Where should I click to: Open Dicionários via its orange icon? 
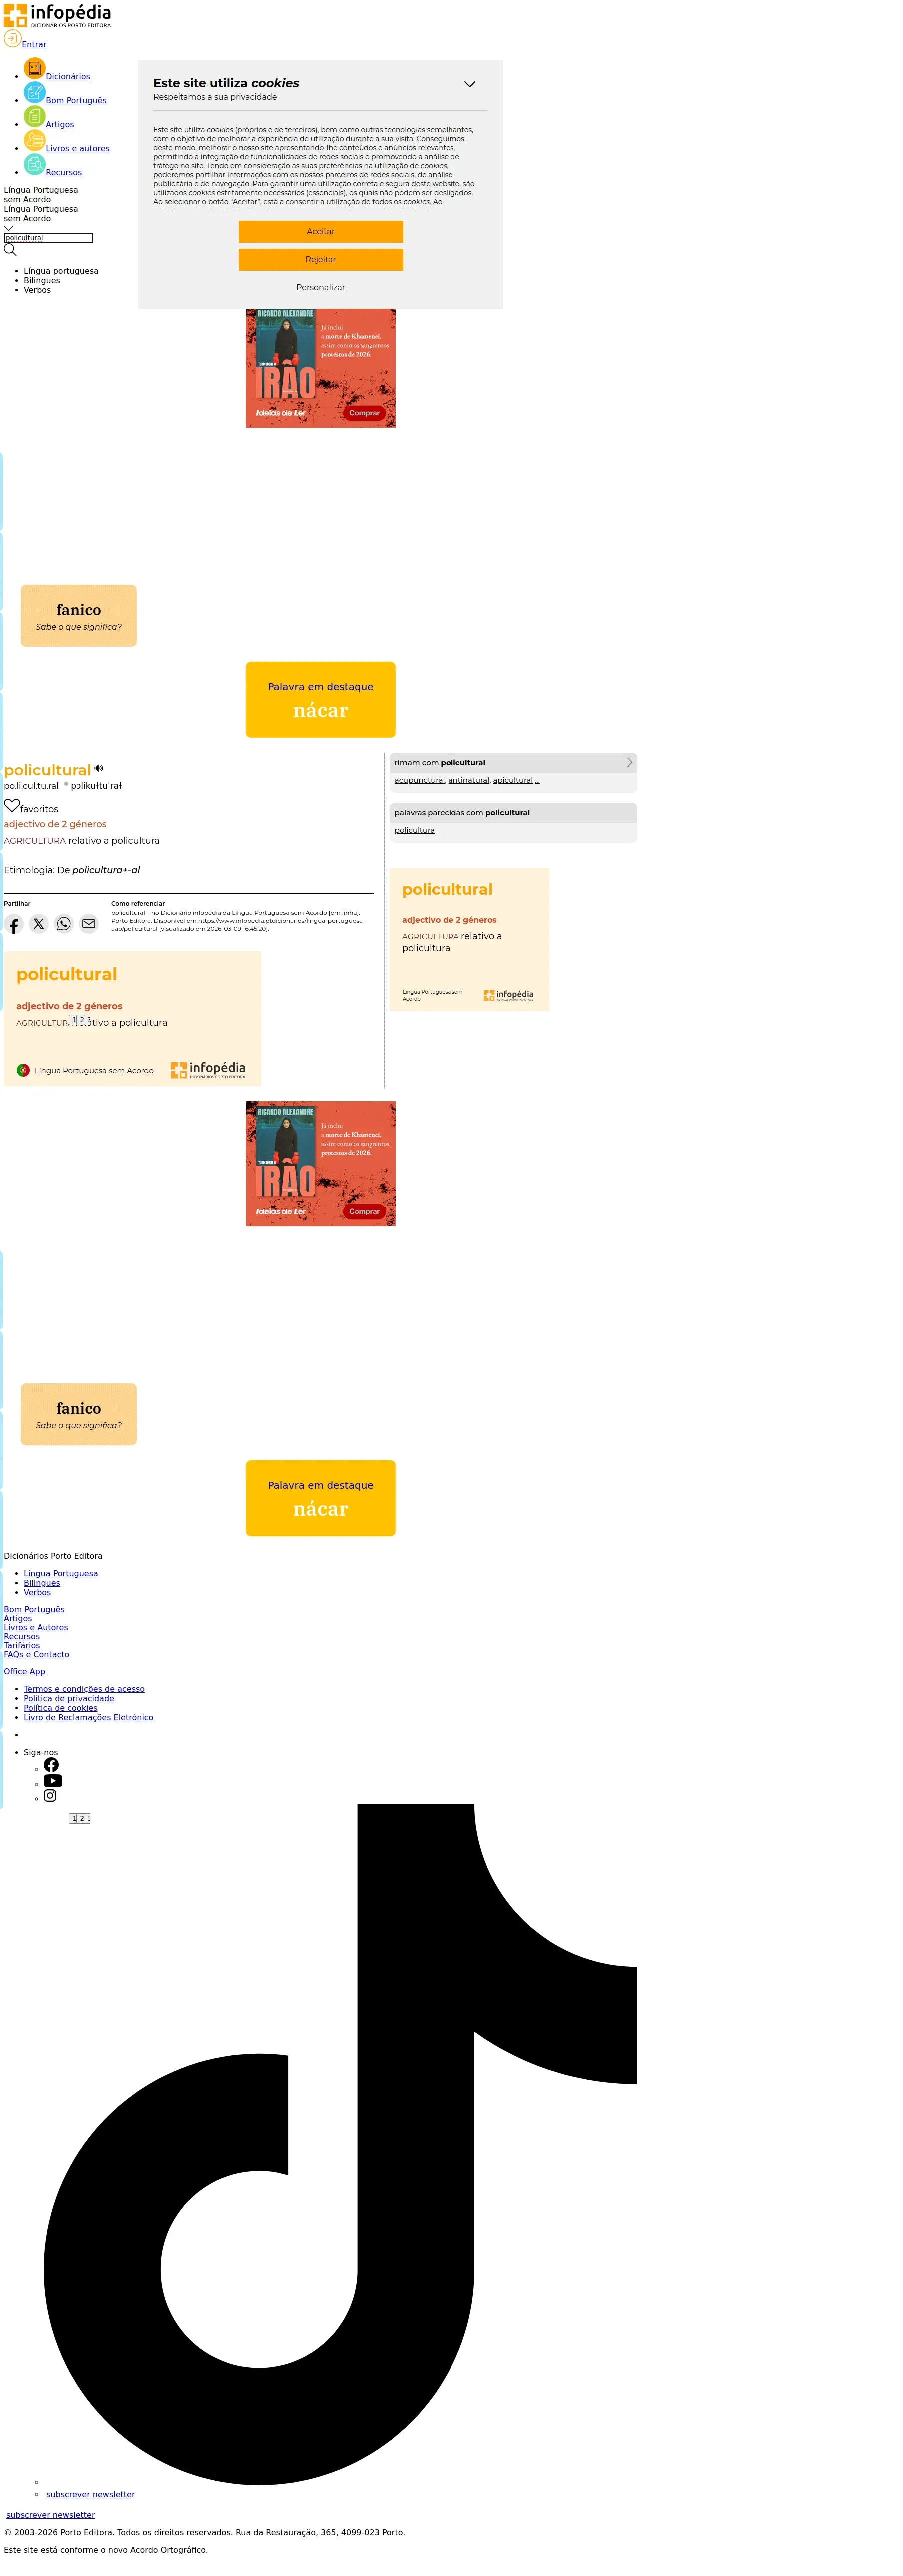coord(35,69)
